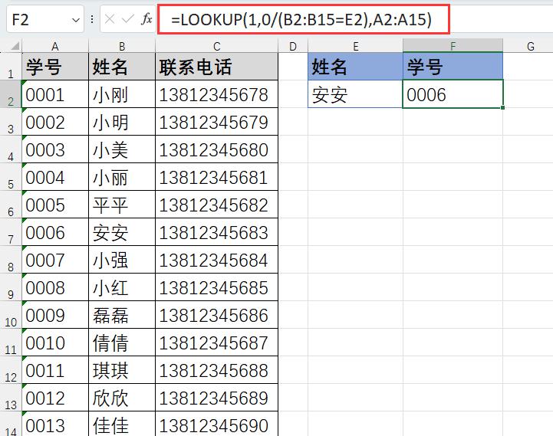Select row 13 header
This screenshot has height=436, width=553.
coord(11,398)
